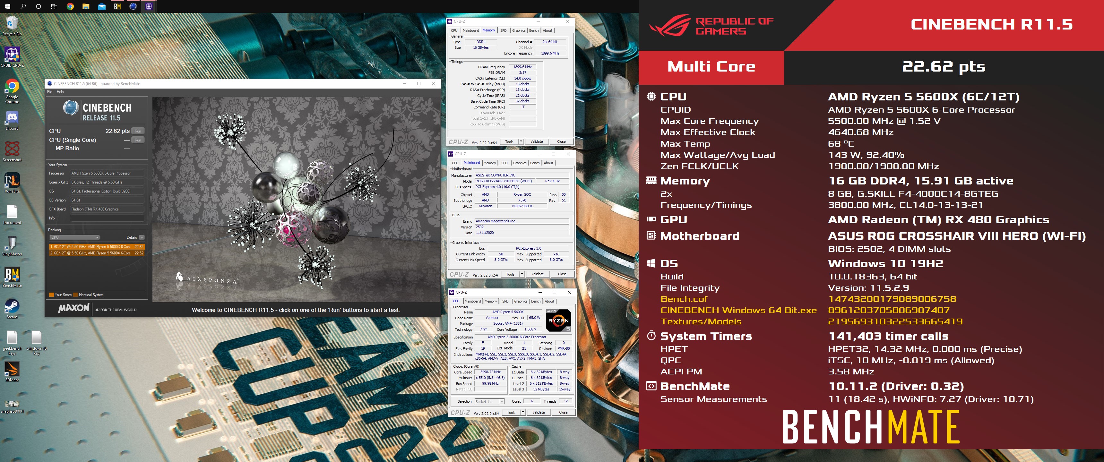Open windows 10 key file on desktop
Image resolution: width=1104 pixels, height=462 pixels.
pyautogui.click(x=37, y=343)
